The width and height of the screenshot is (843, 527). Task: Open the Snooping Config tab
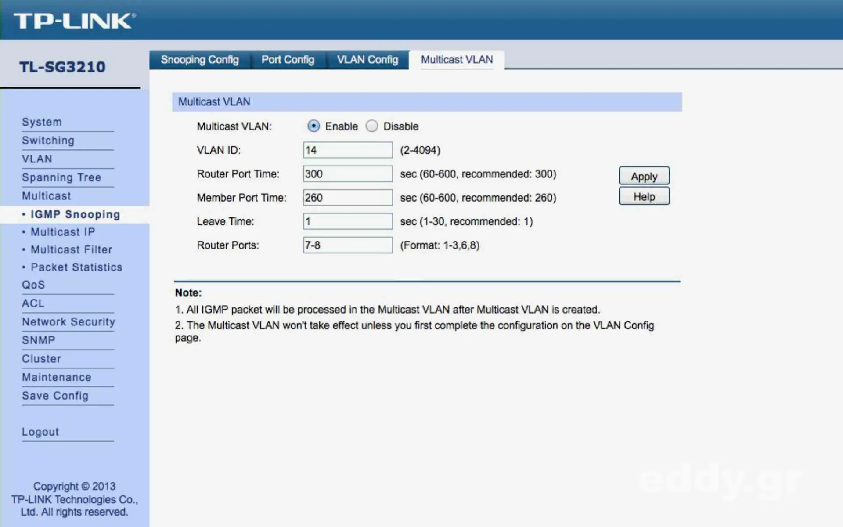tap(199, 60)
